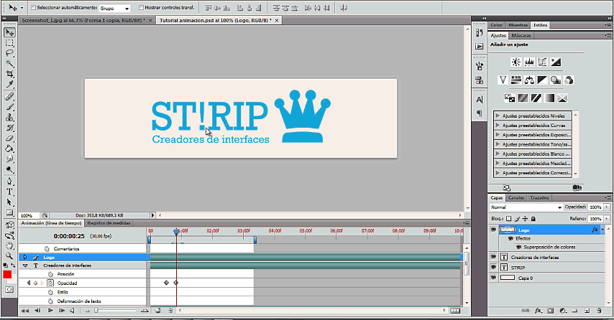The image size is (614, 320).
Task: Hide the Logo layer
Action: pyautogui.click(x=493, y=230)
